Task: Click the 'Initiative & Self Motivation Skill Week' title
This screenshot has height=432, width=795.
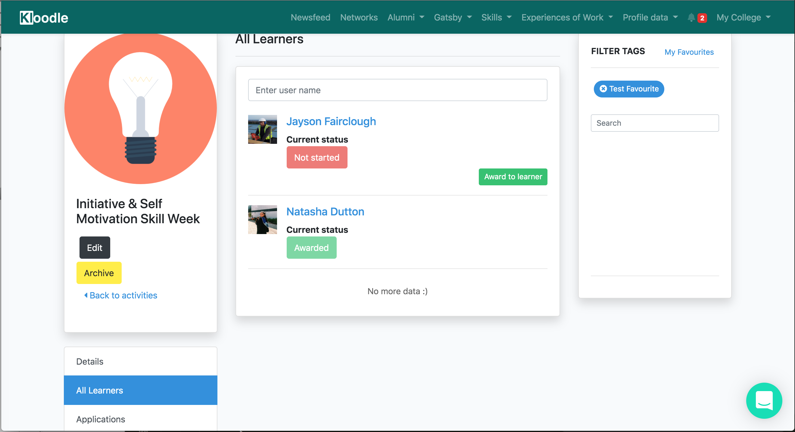Action: click(138, 211)
